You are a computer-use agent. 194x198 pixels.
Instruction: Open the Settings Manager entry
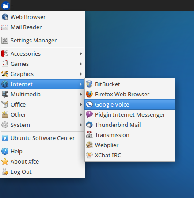tap(42, 40)
